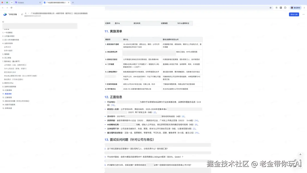Close the active Feishu document tab
This screenshot has width=307, height=173.
pyautogui.click(x=69, y=3)
